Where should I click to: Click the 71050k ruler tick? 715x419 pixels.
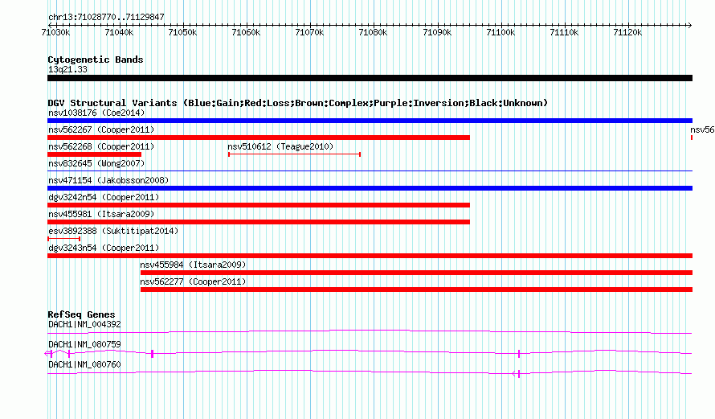click(183, 32)
